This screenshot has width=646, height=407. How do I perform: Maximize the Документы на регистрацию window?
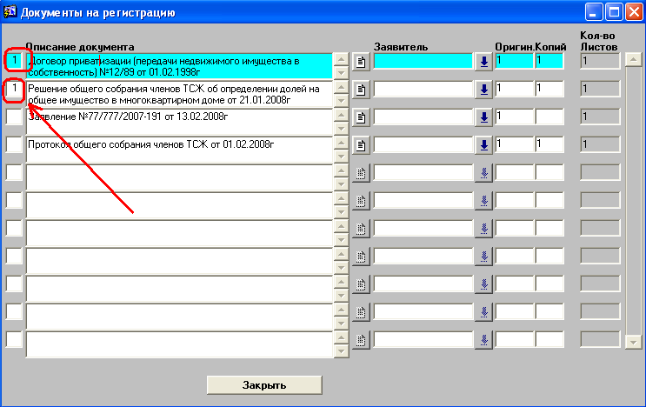click(614, 12)
